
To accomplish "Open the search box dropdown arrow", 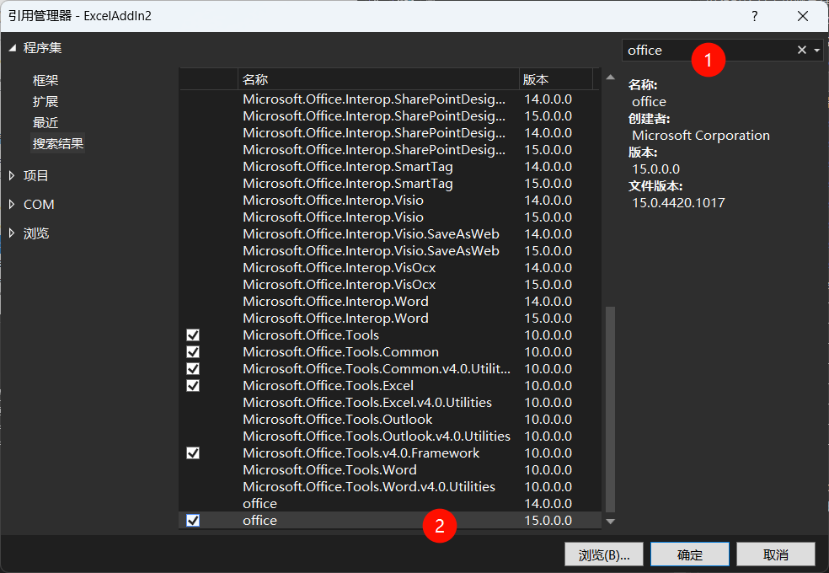I will 817,51.
